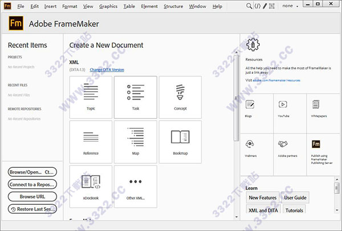Open the Graphics menu
Image resolution: width=342 pixels, height=231 pixels.
click(x=108, y=6)
